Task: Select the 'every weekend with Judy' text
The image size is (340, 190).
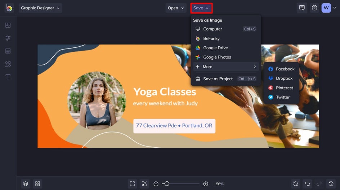Action: coord(165,103)
